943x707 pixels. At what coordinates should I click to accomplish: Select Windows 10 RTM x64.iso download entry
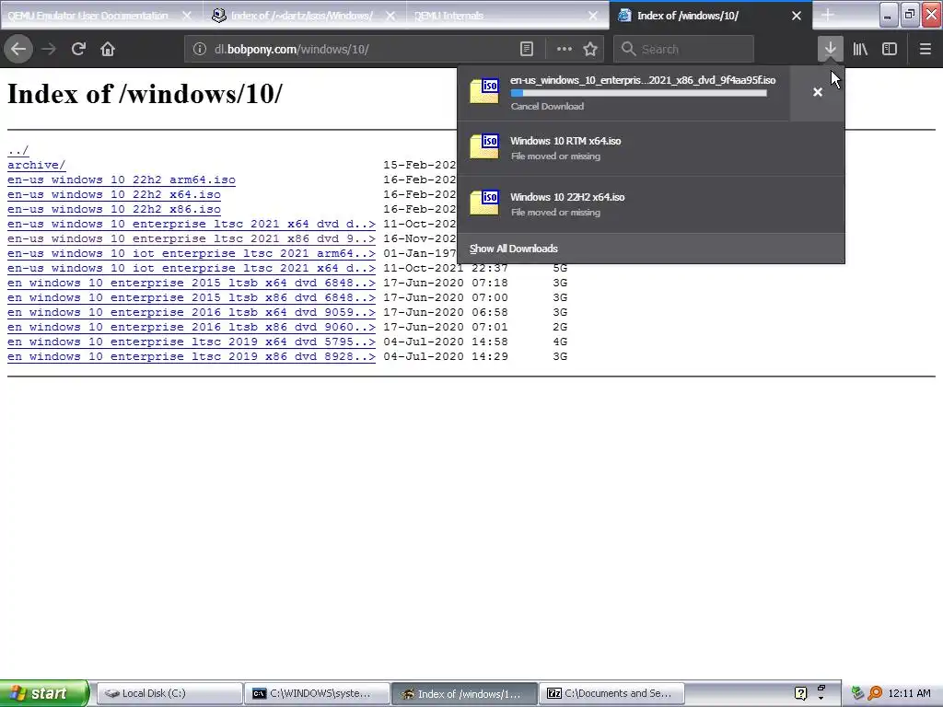(651, 148)
